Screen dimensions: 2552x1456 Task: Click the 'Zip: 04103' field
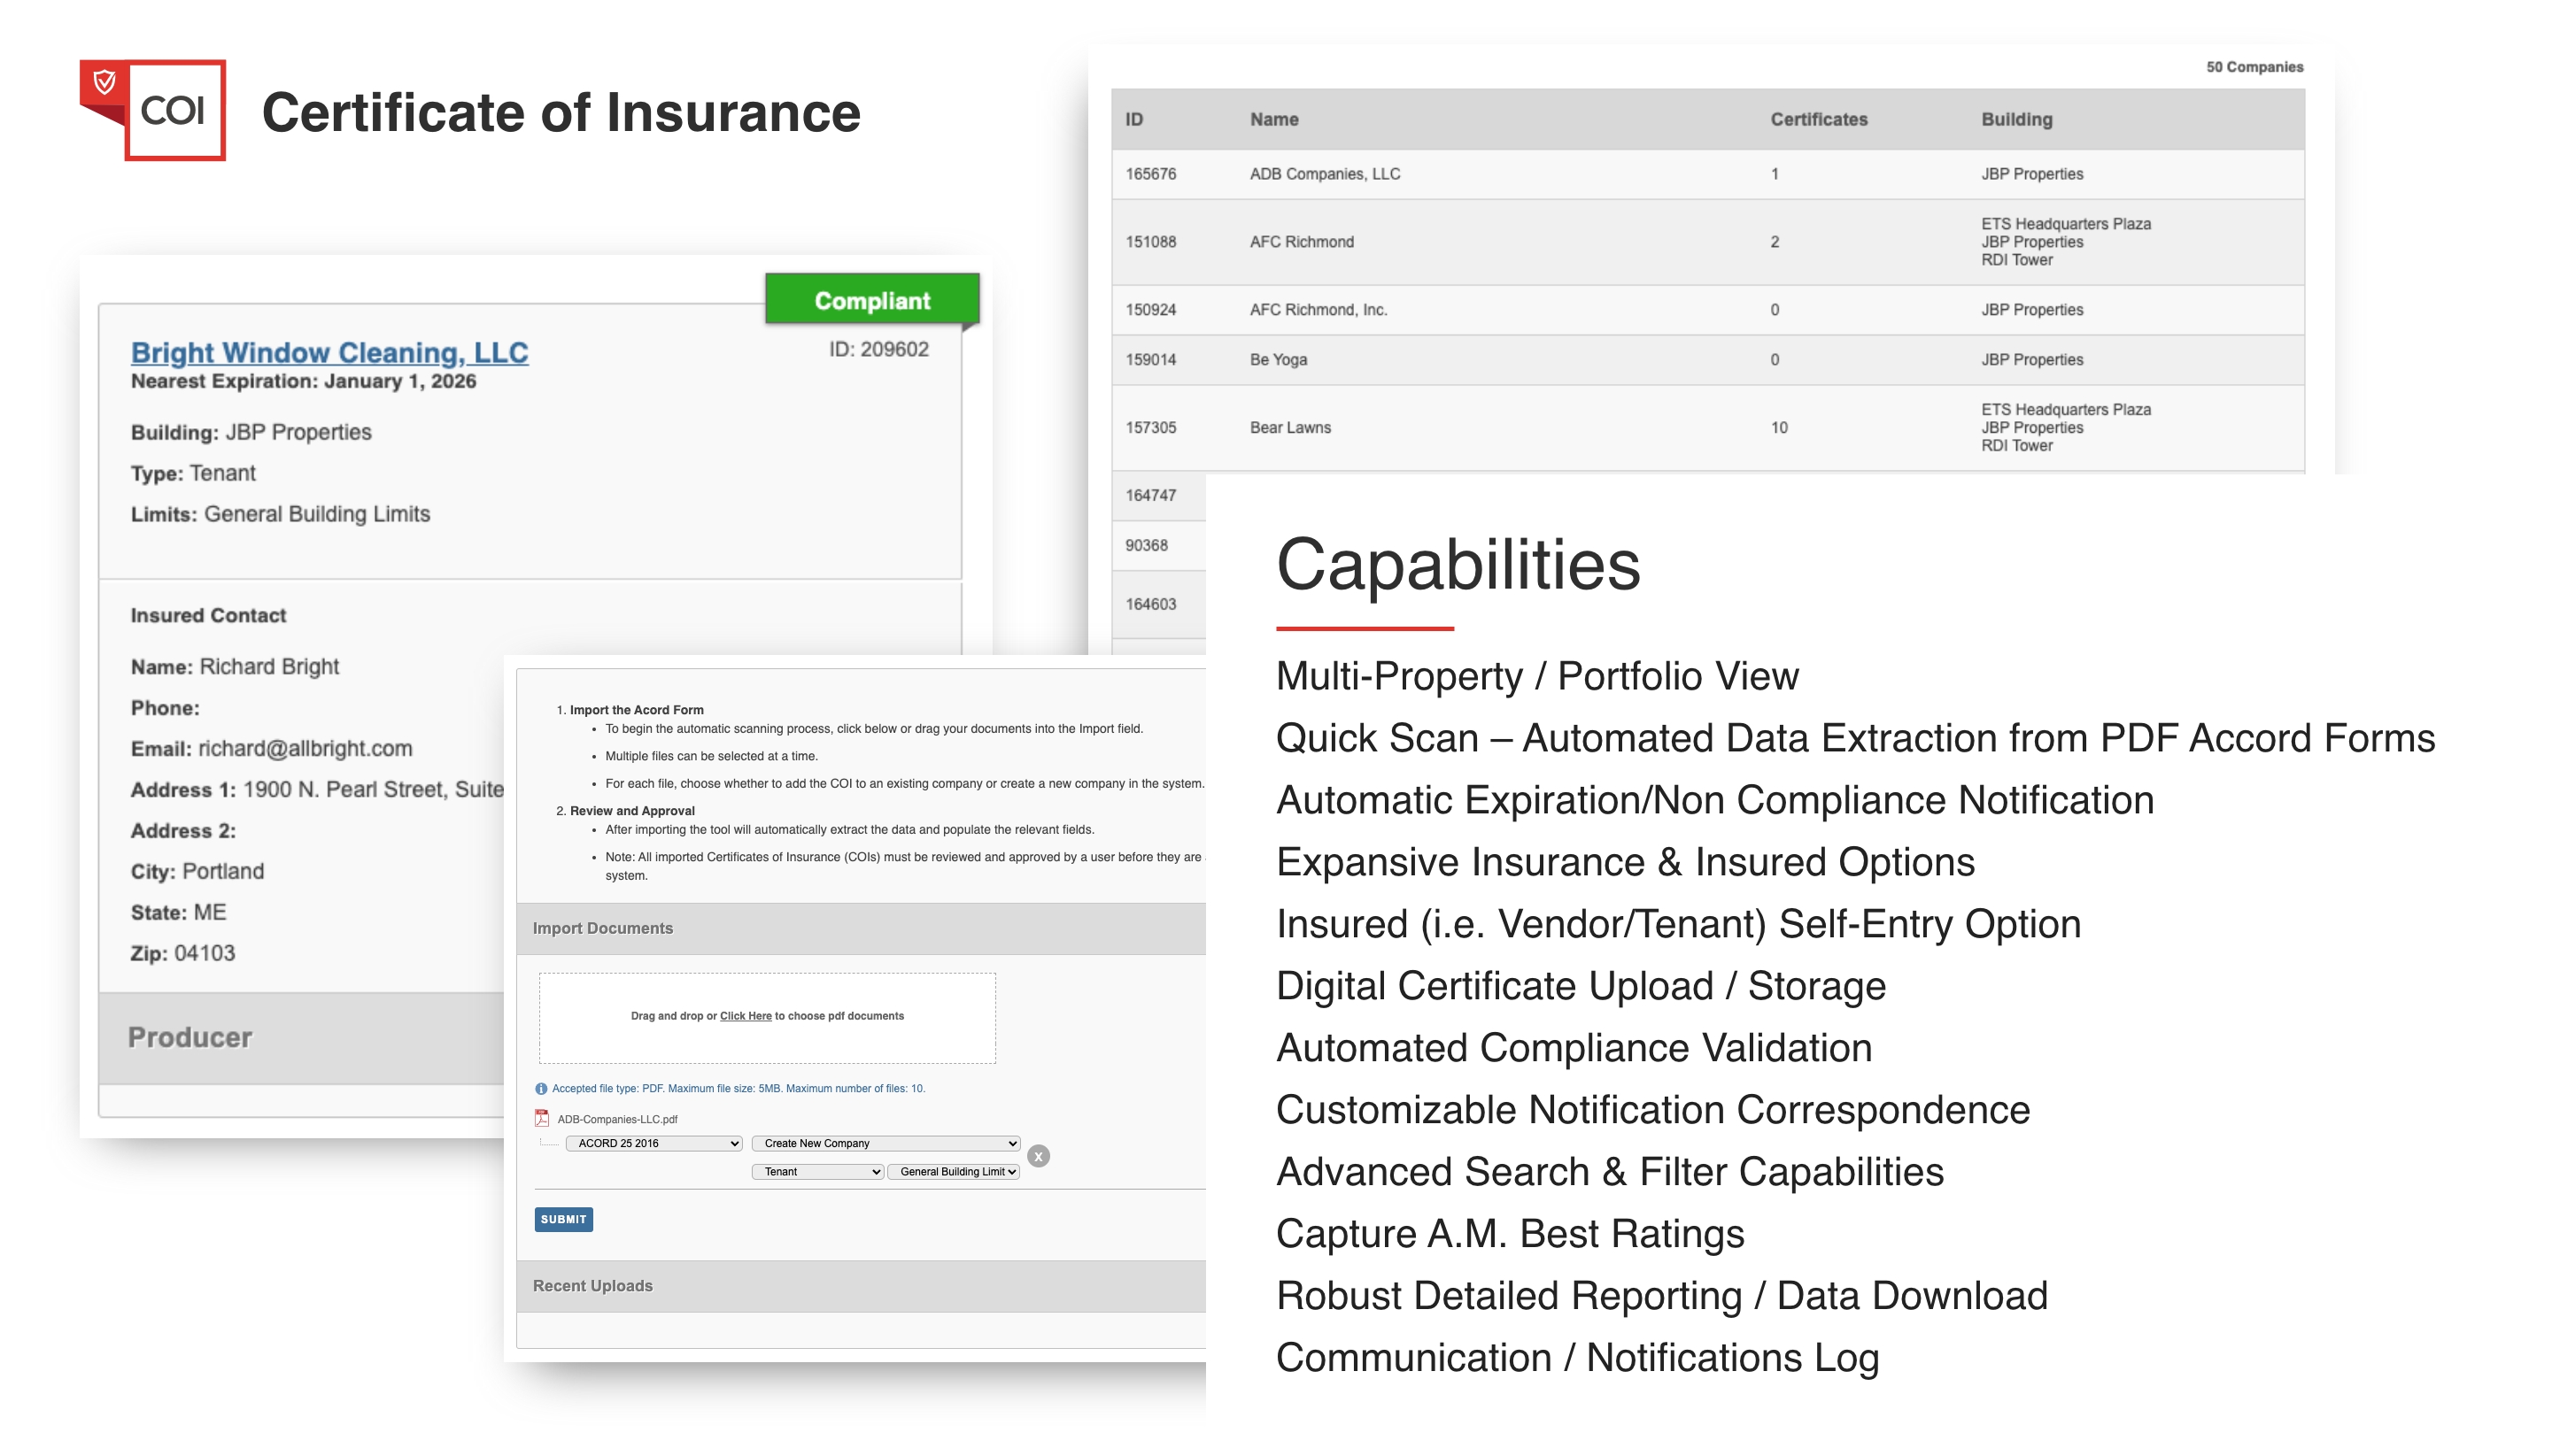[182, 953]
